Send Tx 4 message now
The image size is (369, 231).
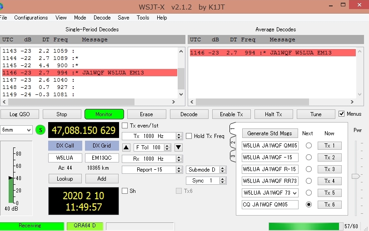coord(329,181)
